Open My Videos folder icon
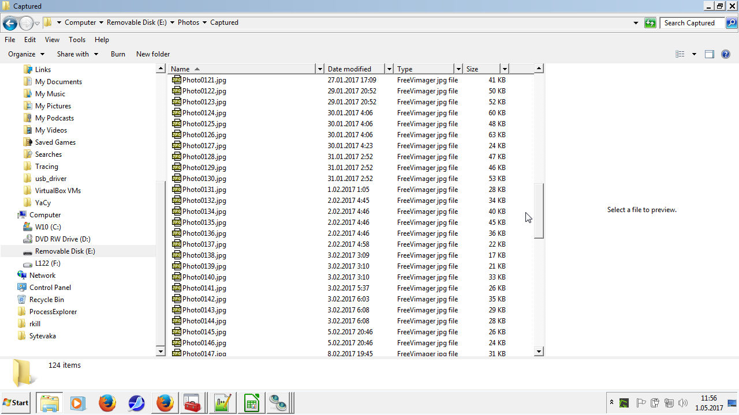739x415 pixels. (28, 130)
